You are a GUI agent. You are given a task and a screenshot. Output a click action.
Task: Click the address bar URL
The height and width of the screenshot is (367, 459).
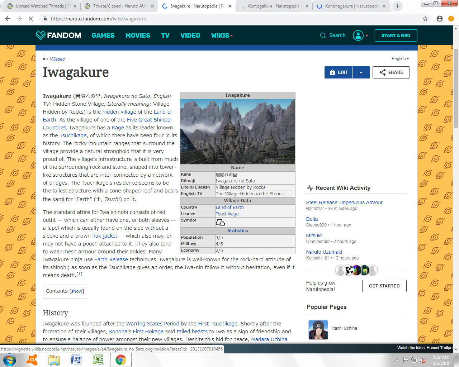[x=98, y=19]
